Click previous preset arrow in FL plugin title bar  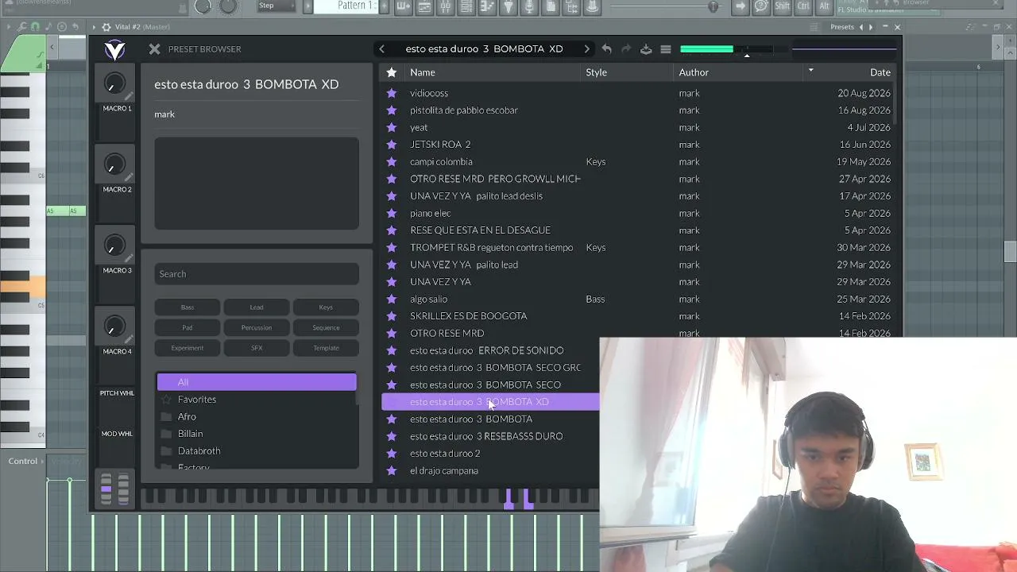tap(861, 27)
